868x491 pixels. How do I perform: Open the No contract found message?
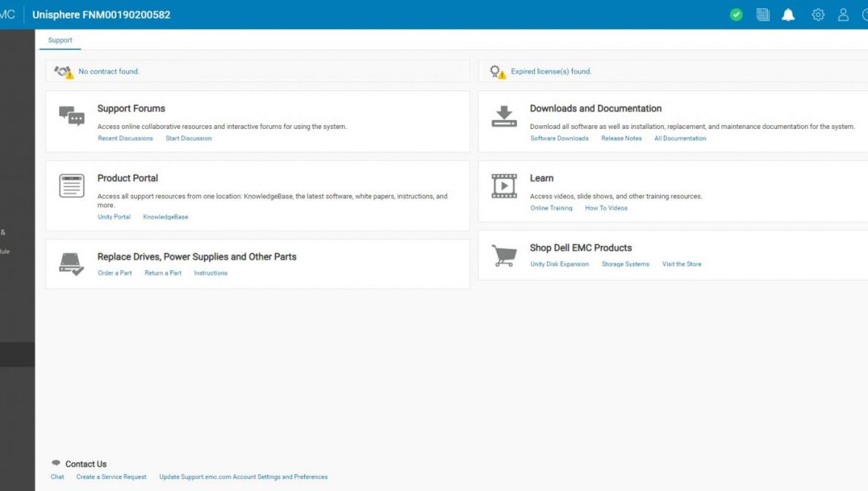point(109,71)
